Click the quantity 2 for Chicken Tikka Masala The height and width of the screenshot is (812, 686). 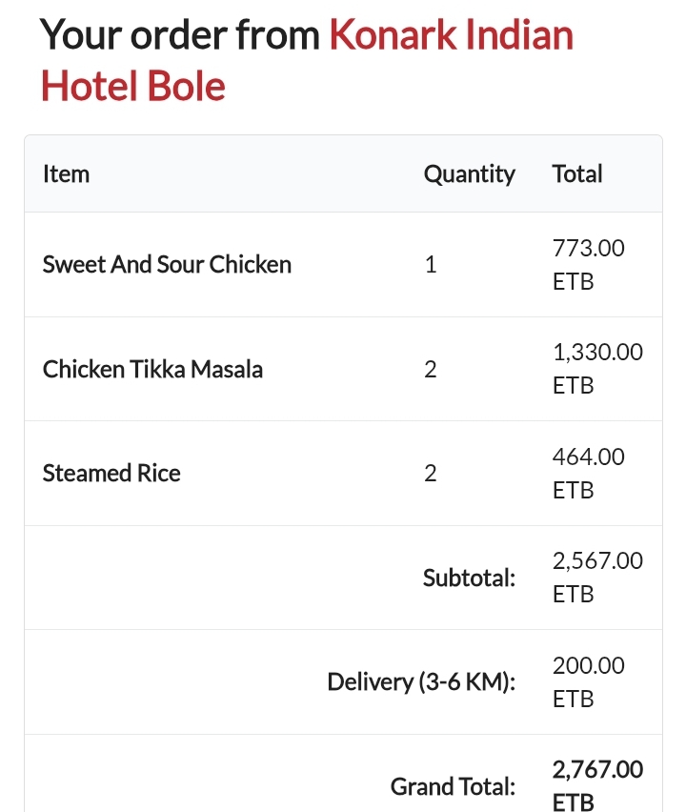pos(431,369)
